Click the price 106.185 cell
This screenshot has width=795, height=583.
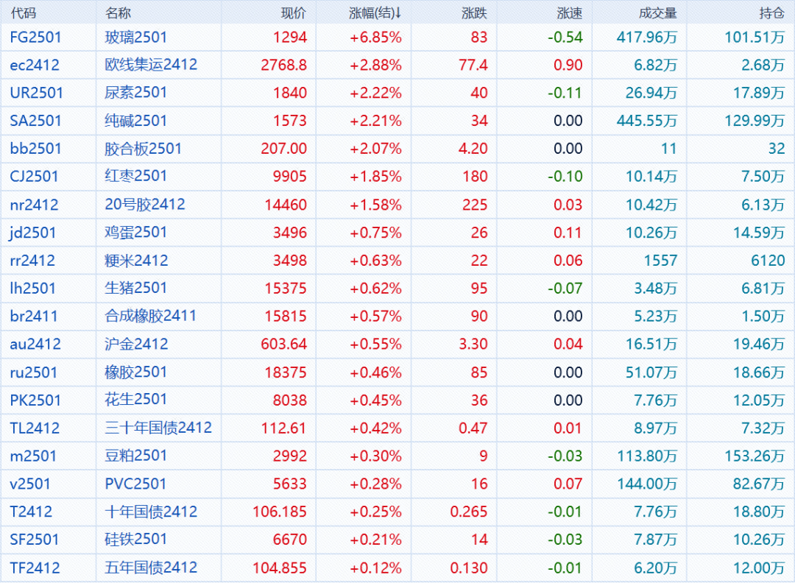[x=280, y=512]
